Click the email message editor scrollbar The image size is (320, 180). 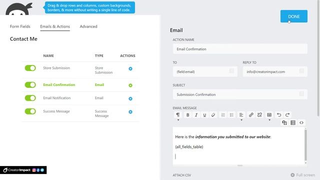pos(305,145)
